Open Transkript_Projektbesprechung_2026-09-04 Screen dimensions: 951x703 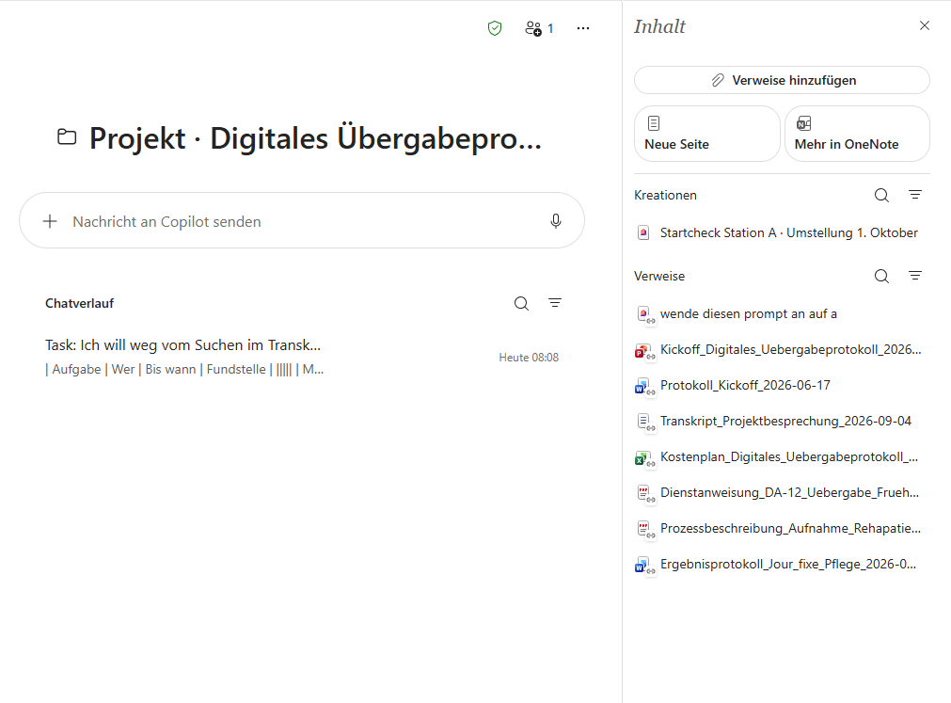(782, 421)
